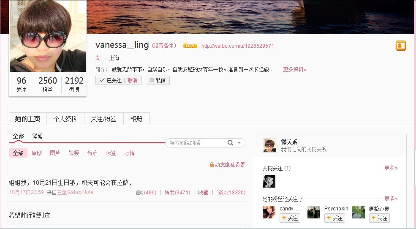
Task: Click the like icon showing 496
Action: (139, 193)
